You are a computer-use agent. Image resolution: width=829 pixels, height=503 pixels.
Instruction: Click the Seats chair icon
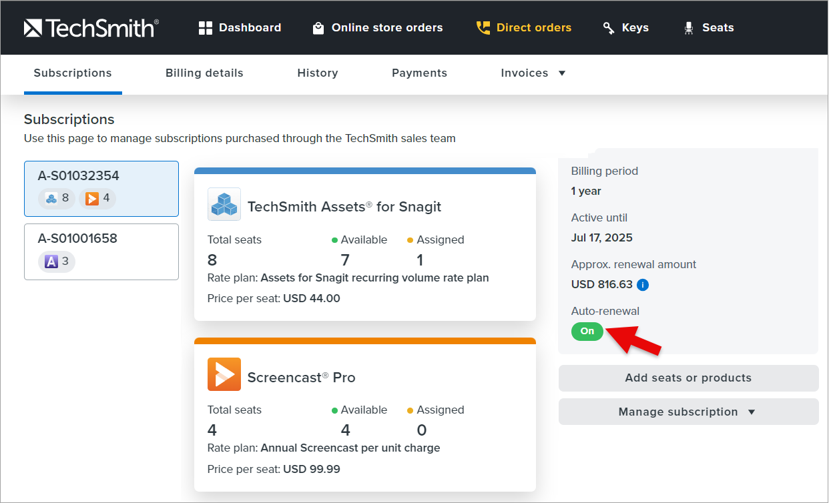[689, 28]
